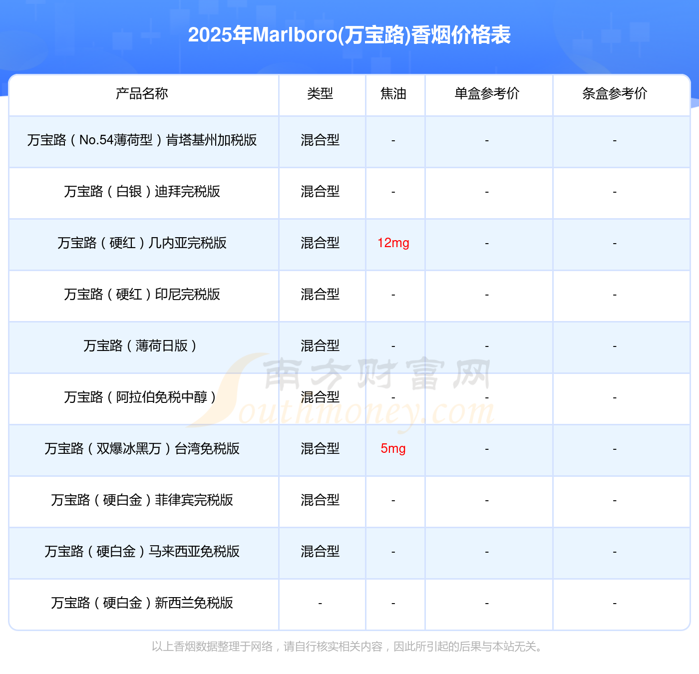Click the 条盒参考价 dash in 台湾免税版 row
This screenshot has height=674, width=699.
coord(615,449)
